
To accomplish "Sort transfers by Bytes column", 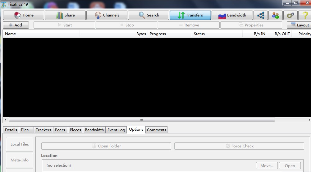I will [114, 34].
